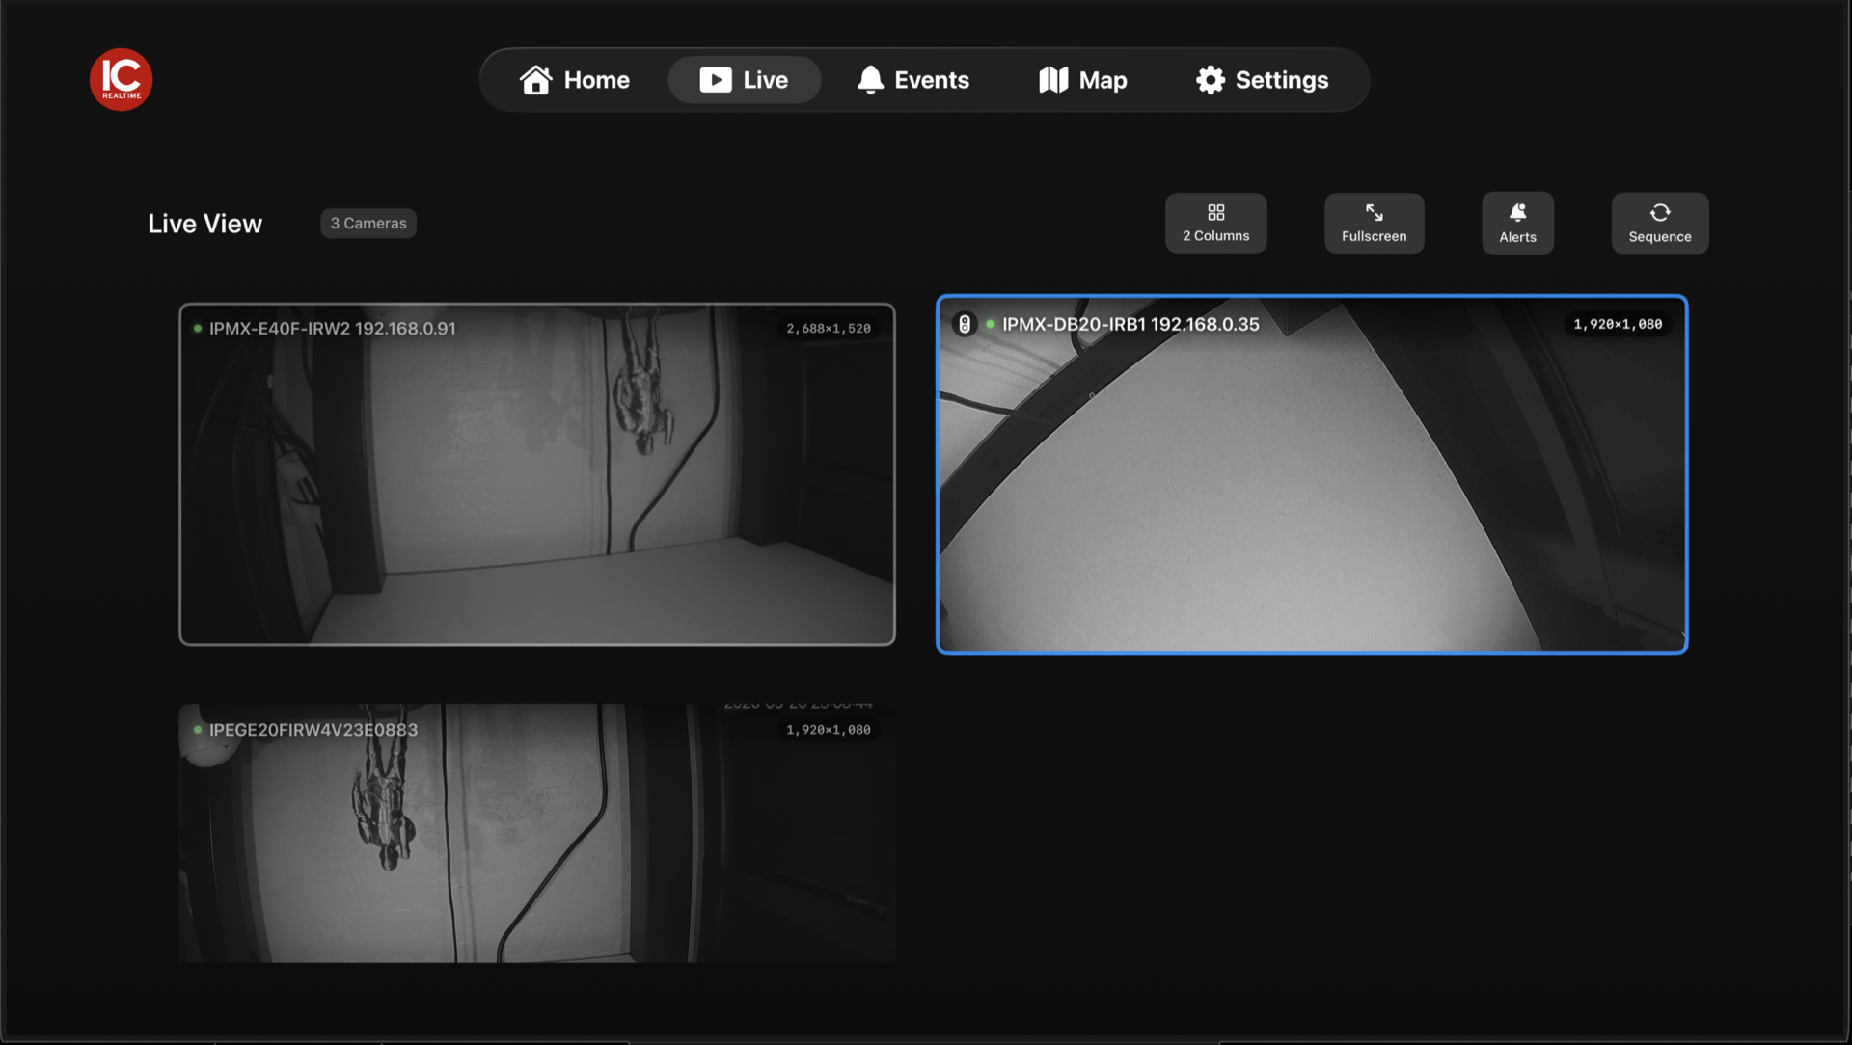Click the IC Realtime logo
This screenshot has width=1852, height=1045.
click(x=121, y=80)
